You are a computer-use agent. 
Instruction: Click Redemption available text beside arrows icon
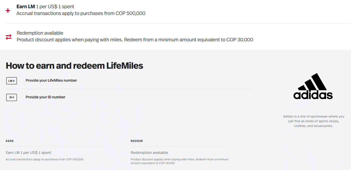click(40, 33)
